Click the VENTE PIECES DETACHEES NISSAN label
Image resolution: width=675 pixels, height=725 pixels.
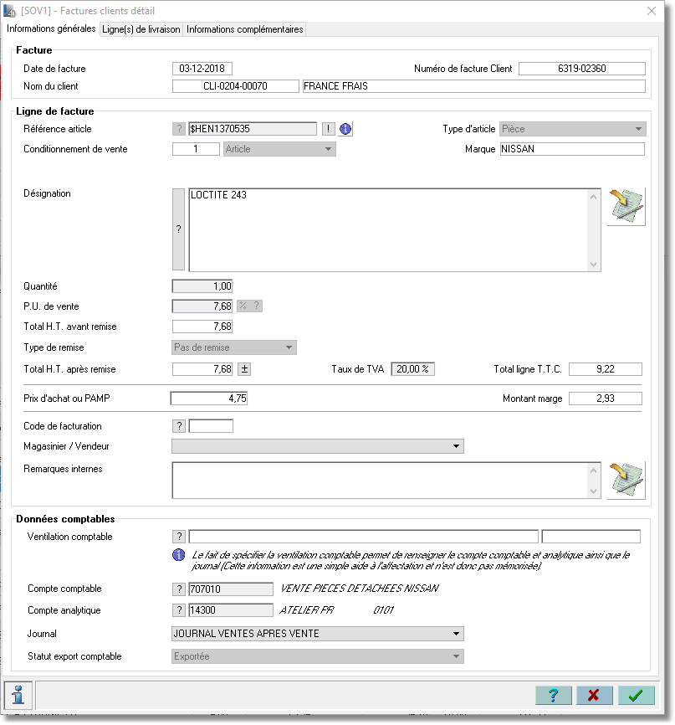(x=360, y=589)
